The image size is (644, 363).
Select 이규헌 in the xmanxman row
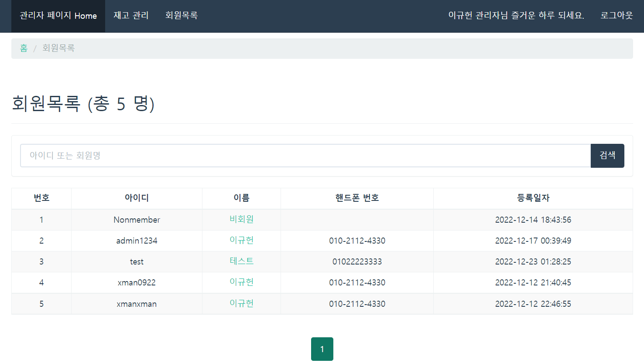(x=241, y=304)
